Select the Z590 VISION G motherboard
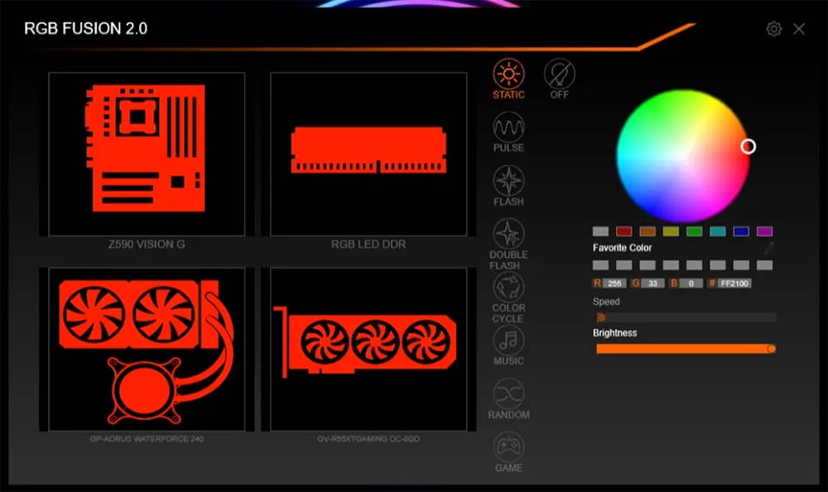The width and height of the screenshot is (828, 492). [147, 154]
